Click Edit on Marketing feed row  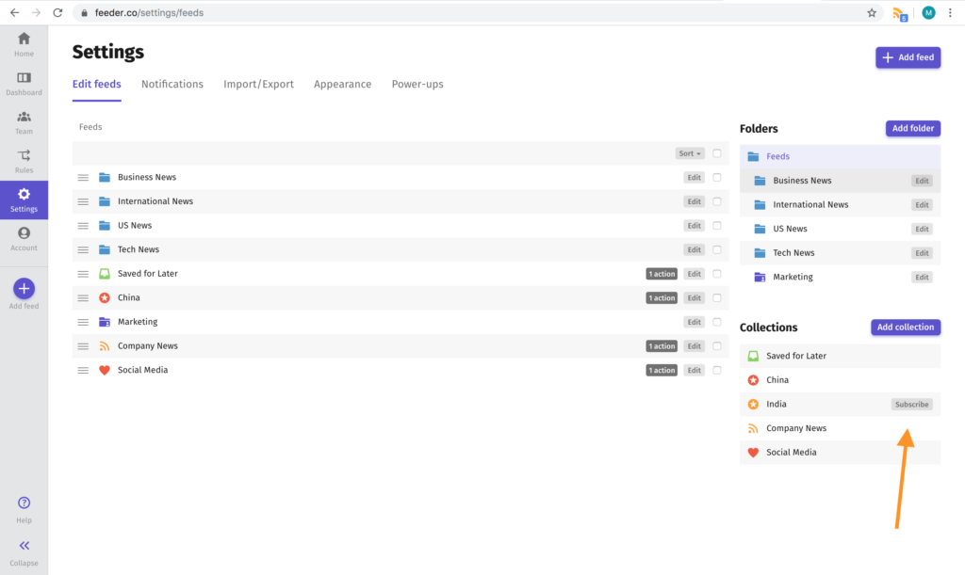pos(695,322)
